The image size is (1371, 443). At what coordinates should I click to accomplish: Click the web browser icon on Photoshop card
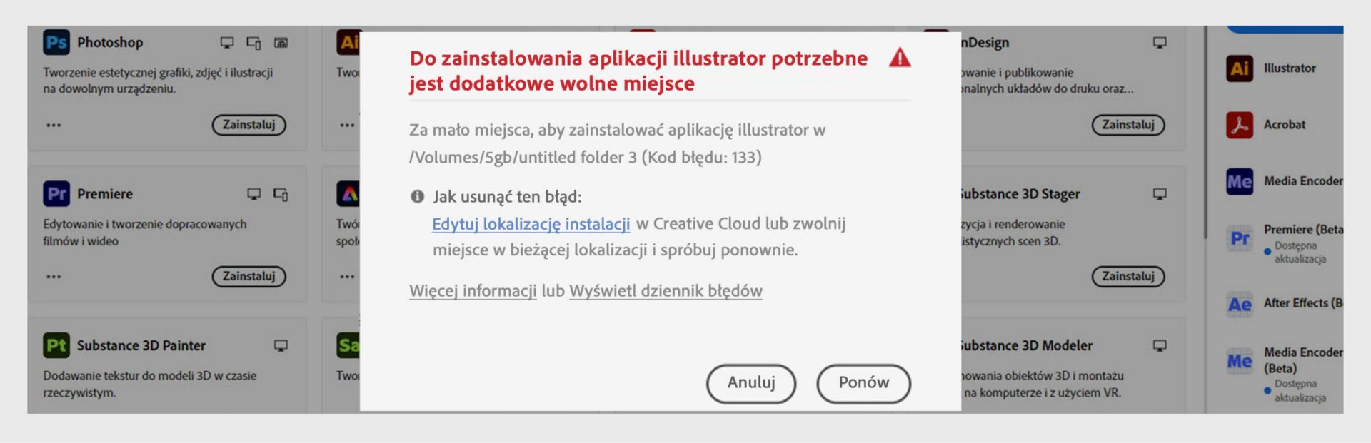click(x=281, y=43)
